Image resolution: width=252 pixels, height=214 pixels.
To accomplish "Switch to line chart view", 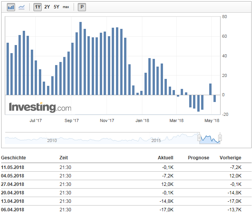I will [x=22, y=7].
